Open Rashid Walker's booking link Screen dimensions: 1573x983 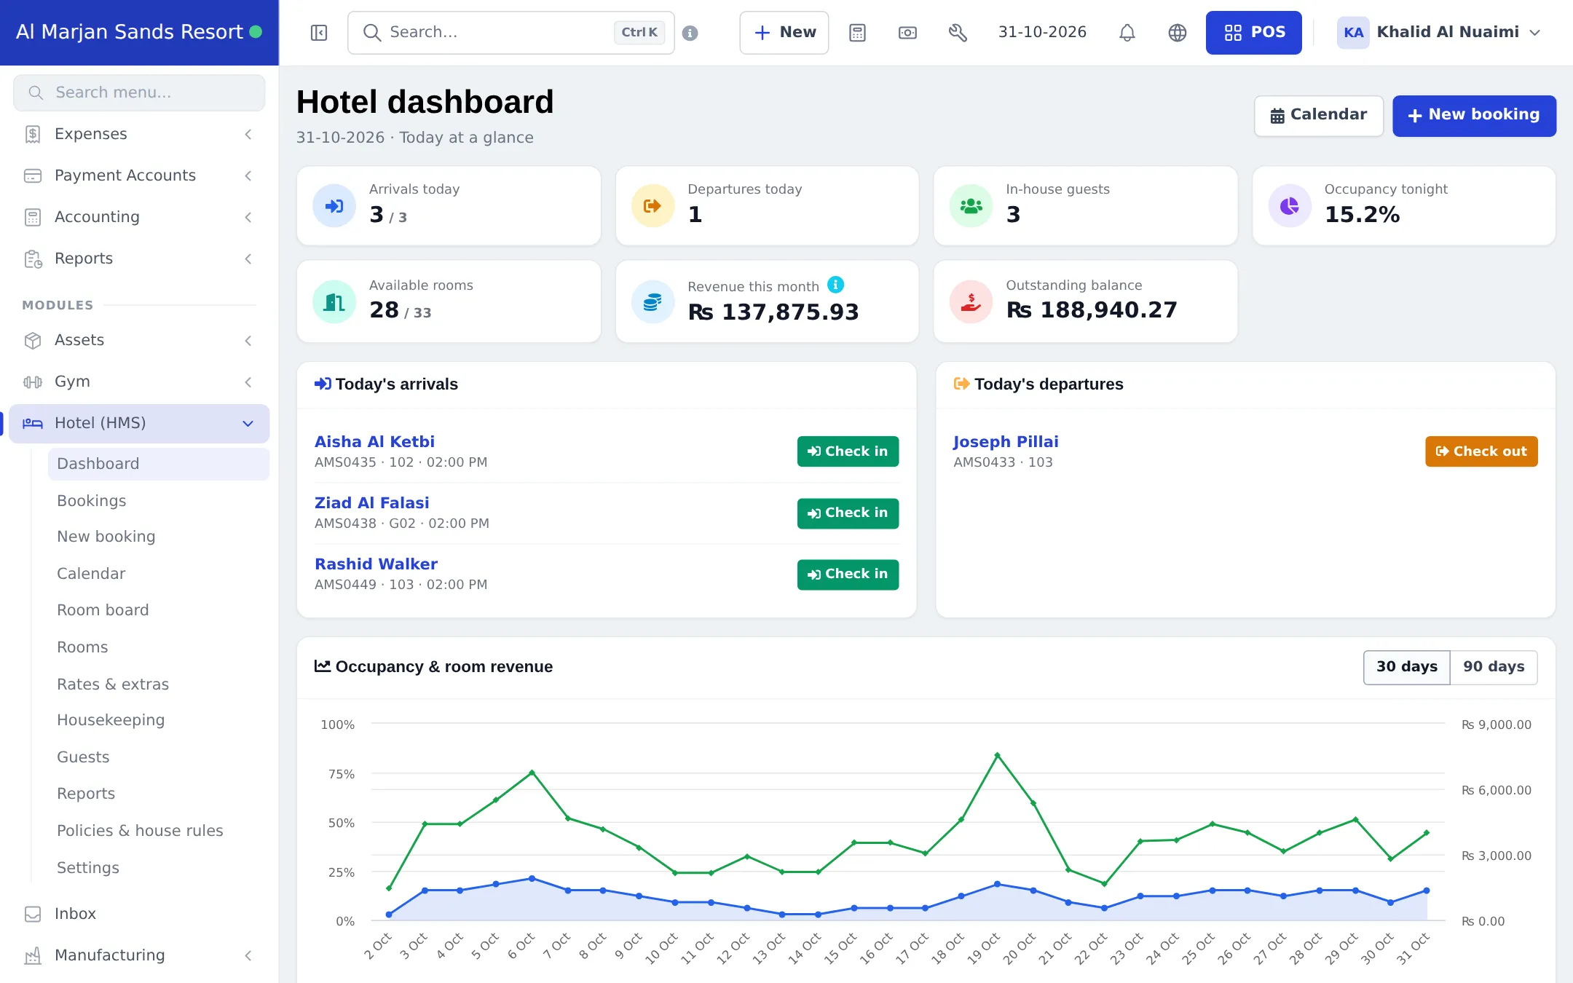point(376,564)
